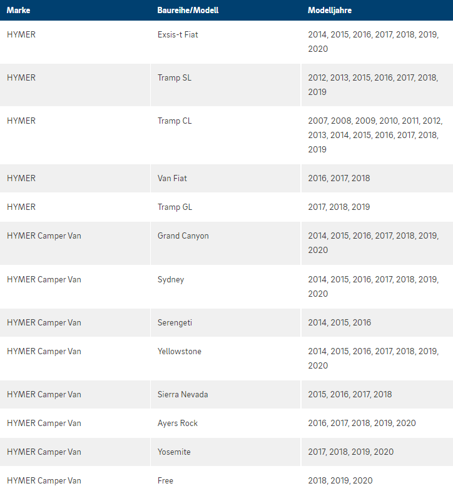Click the Baureihe/Modell column header
Image resolution: width=453 pixels, height=496 pixels.
click(188, 10)
